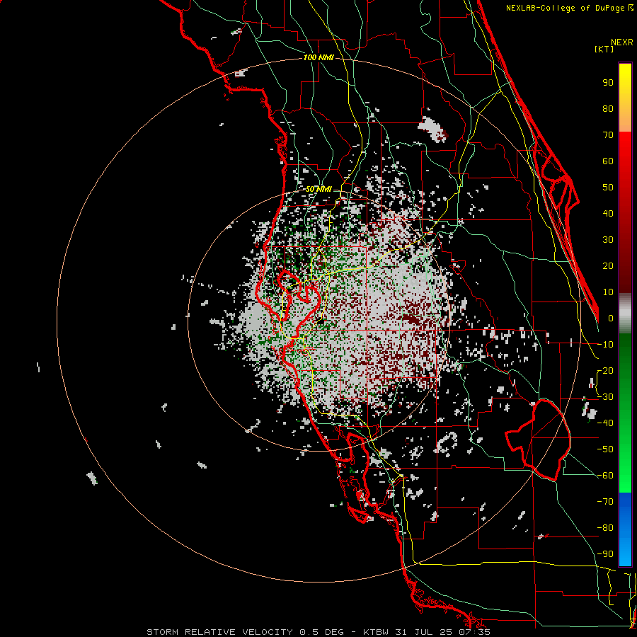Select the "-40" knots scale label
This screenshot has height=637, width=637.
click(605, 423)
